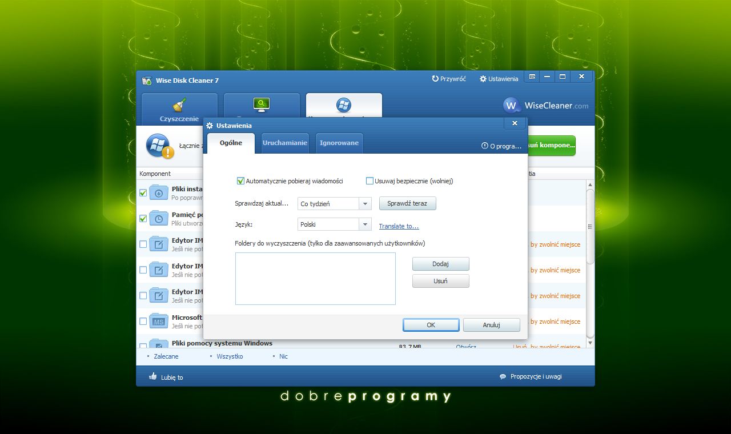731x434 pixels.
Task: Click the green Usuń komponenty button
Action: (552, 146)
